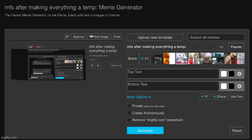The height and width of the screenshot is (140, 252).
Task: Open the Spacing options
Action: tap(79, 37)
